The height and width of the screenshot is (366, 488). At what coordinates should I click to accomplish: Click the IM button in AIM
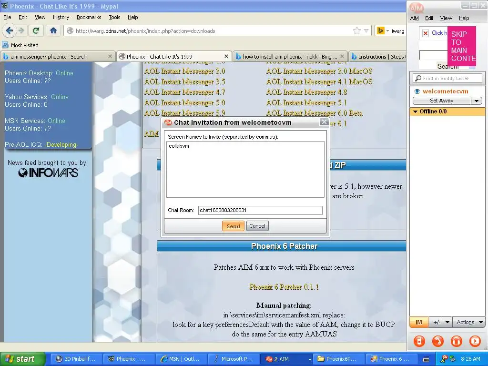pos(419,323)
